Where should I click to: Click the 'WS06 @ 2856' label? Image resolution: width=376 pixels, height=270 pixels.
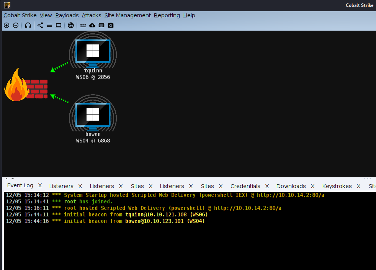pos(93,77)
